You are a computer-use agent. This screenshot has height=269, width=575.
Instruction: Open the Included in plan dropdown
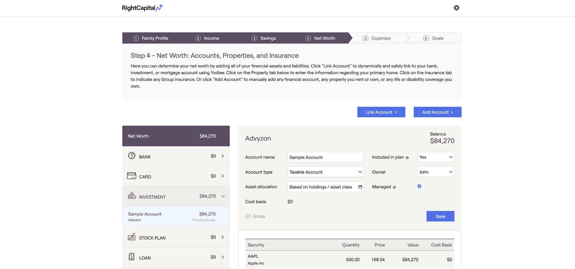click(436, 157)
